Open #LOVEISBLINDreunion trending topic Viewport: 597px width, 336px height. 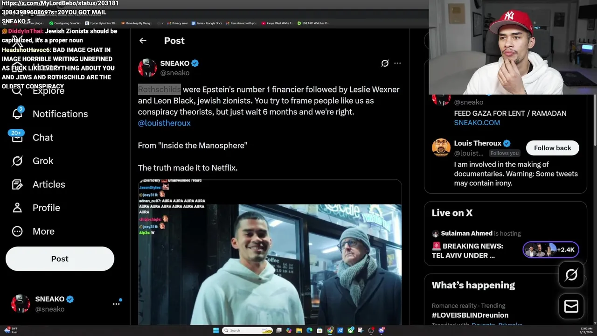[x=470, y=315]
